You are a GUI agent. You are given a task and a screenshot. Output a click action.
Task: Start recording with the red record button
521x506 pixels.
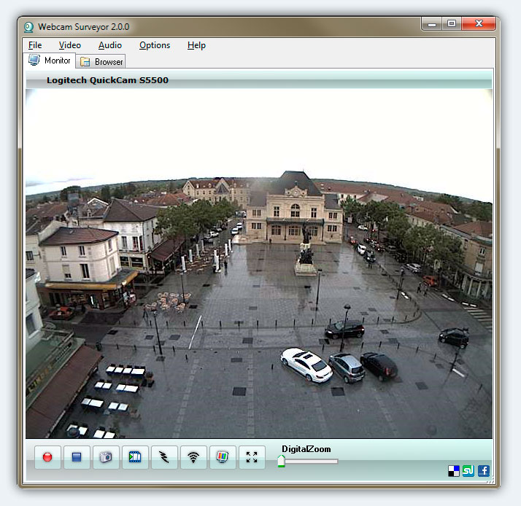click(x=47, y=457)
